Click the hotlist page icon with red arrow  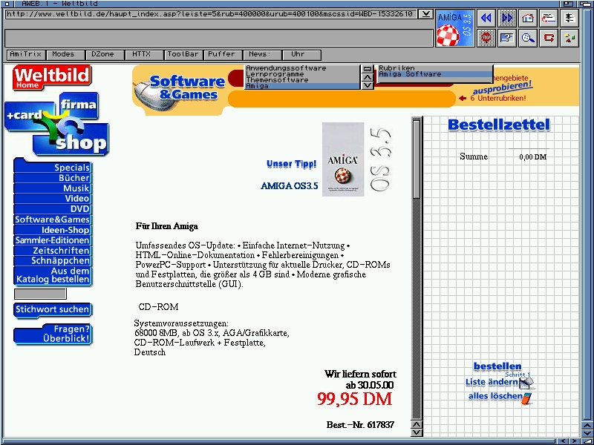(x=549, y=18)
